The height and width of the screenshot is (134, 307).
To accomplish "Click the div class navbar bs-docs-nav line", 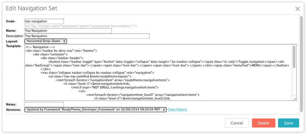I will [x=61, y=51].
